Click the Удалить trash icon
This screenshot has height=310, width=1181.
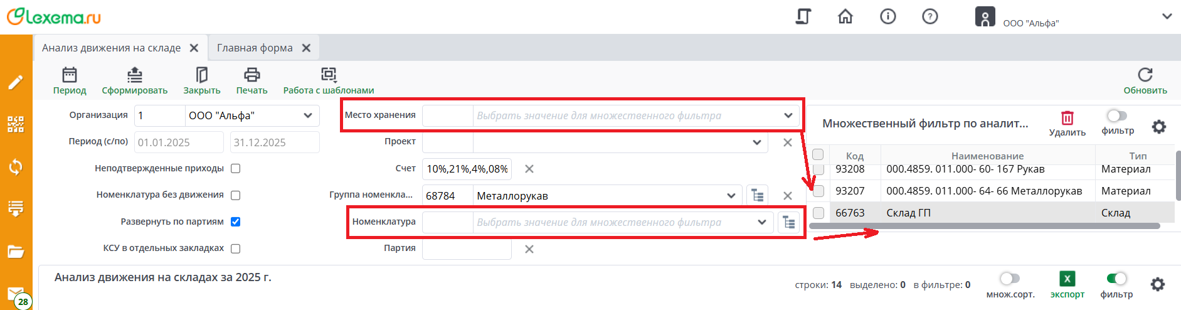pos(1067,118)
